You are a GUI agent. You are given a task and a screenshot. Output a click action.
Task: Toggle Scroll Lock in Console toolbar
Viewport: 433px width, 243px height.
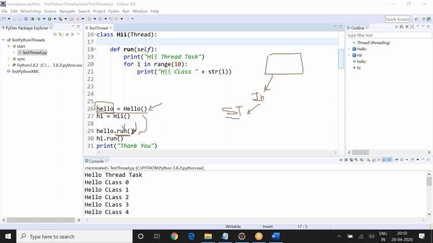pyautogui.click(x=373, y=160)
